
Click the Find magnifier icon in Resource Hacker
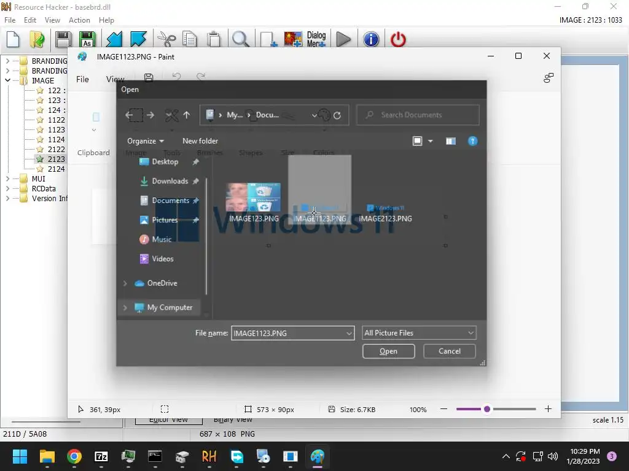[x=240, y=39]
